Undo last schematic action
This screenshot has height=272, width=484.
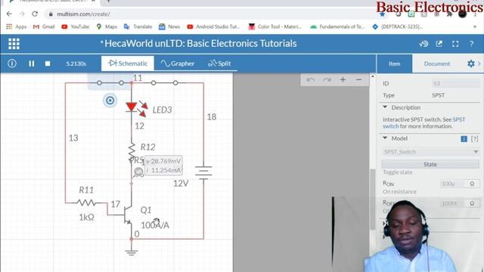click(x=311, y=80)
